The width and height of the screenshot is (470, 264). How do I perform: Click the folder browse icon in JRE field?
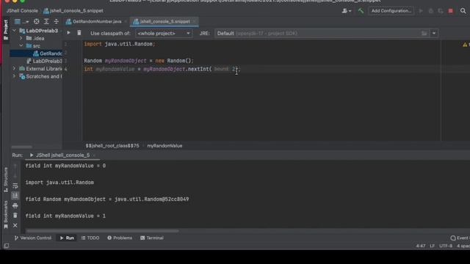pos(424,33)
